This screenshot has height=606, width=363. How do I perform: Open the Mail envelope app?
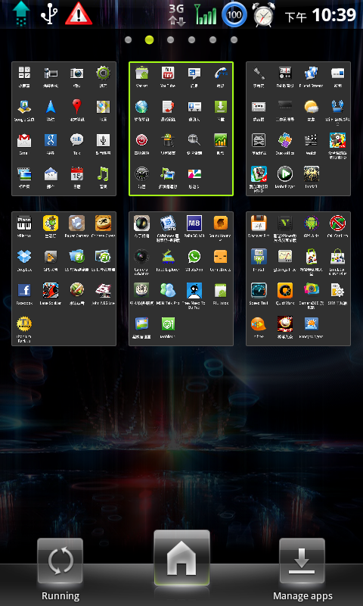(51, 174)
